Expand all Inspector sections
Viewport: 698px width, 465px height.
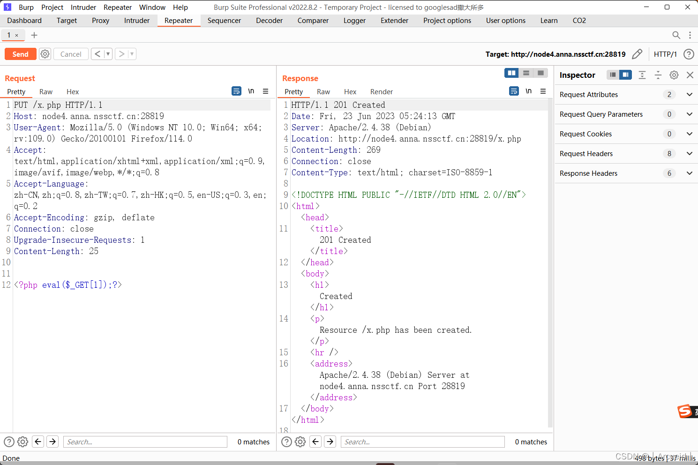tap(642, 75)
